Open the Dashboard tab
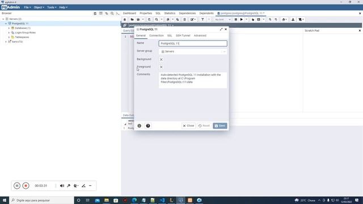This screenshot has height=204, width=363. [129, 14]
